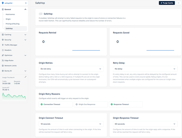Click the Network Limits globe icon
Screen dimensions: 182x138
(3, 66)
